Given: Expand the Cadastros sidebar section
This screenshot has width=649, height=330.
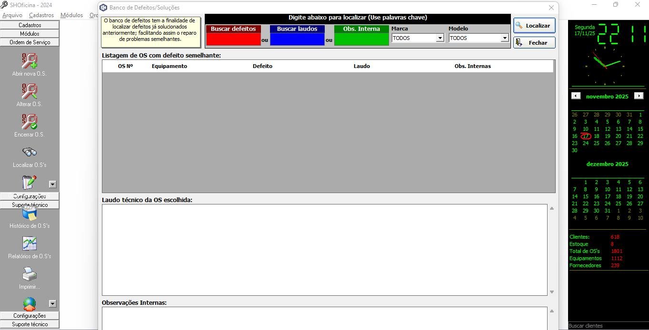Looking at the screenshot, I should [30, 25].
